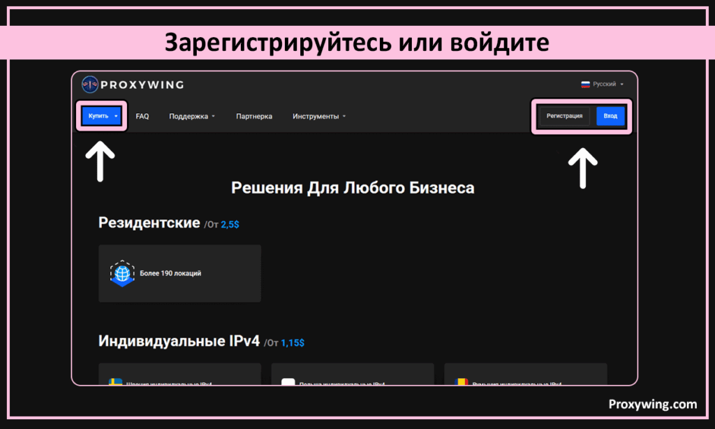Open the FAQ menu item
Screen dimensions: 715x429
click(142, 117)
